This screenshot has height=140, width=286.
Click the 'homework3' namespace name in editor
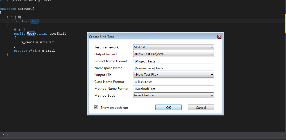(x=26, y=9)
